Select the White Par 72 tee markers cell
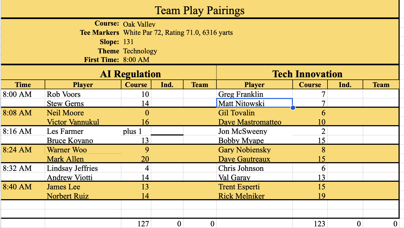Viewport: 404px width, 228px height. pyautogui.click(x=178, y=33)
